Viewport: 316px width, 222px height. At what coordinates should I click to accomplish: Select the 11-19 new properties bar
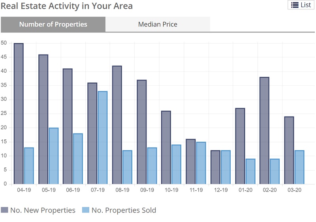pyautogui.click(x=190, y=162)
